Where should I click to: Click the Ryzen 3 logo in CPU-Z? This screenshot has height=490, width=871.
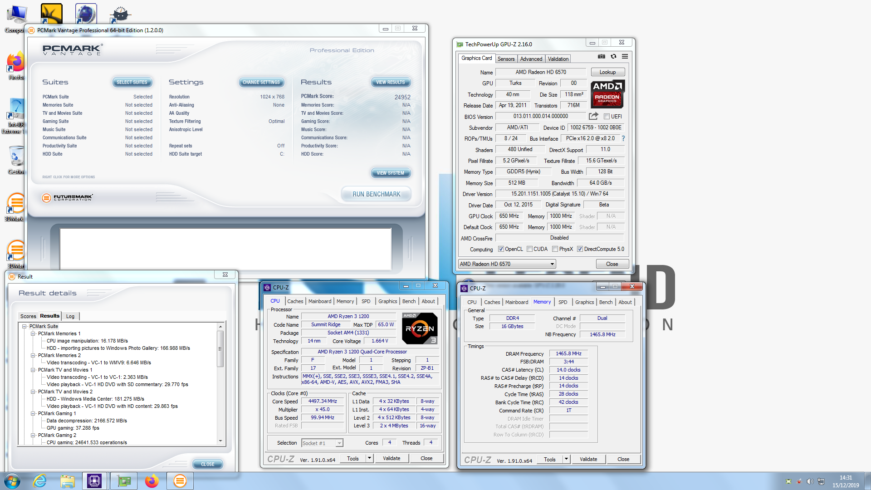420,328
